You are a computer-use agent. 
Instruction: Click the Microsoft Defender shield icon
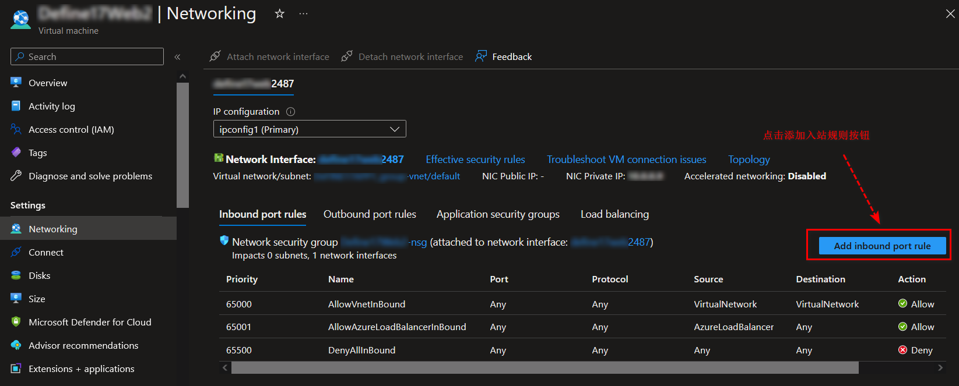(16, 322)
